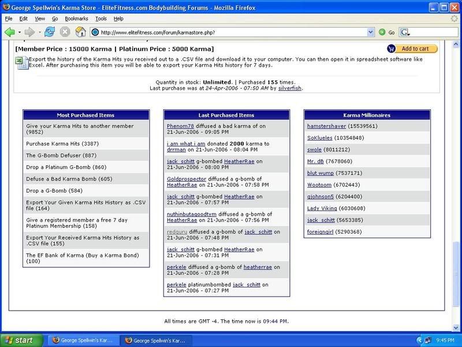Click the Excel CSV file icon
The height and width of the screenshot is (347, 462).
(x=22, y=62)
